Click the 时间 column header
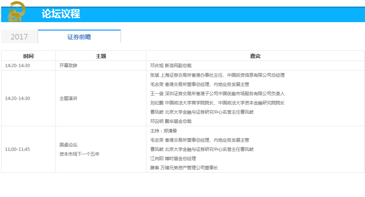Image resolution: width=365 pixels, height=197 pixels. tap(28, 56)
